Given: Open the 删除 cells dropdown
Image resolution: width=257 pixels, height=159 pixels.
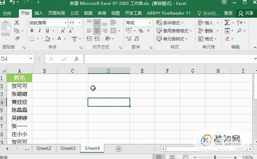Looking at the screenshot, I should (x=217, y=31).
